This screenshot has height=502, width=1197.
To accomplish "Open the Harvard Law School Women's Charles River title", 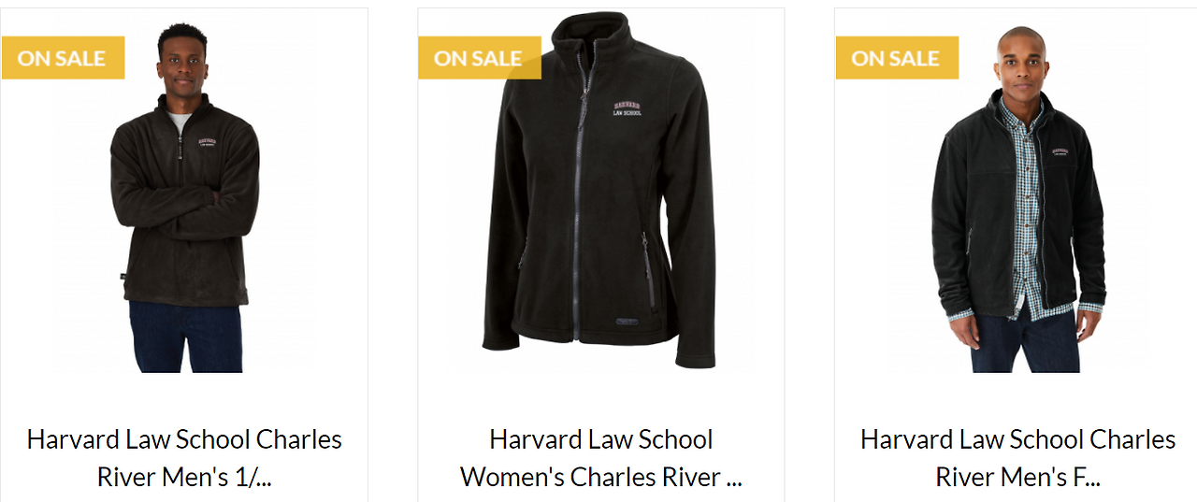I will pos(601,458).
